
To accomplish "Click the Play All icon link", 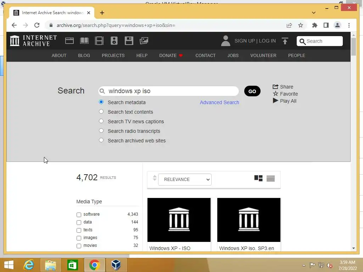I will (x=285, y=101).
